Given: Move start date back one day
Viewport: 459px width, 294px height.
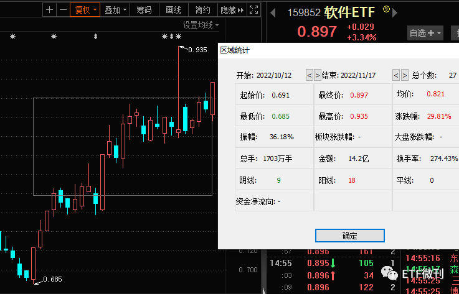Looking at the screenshot, I should (310, 75).
